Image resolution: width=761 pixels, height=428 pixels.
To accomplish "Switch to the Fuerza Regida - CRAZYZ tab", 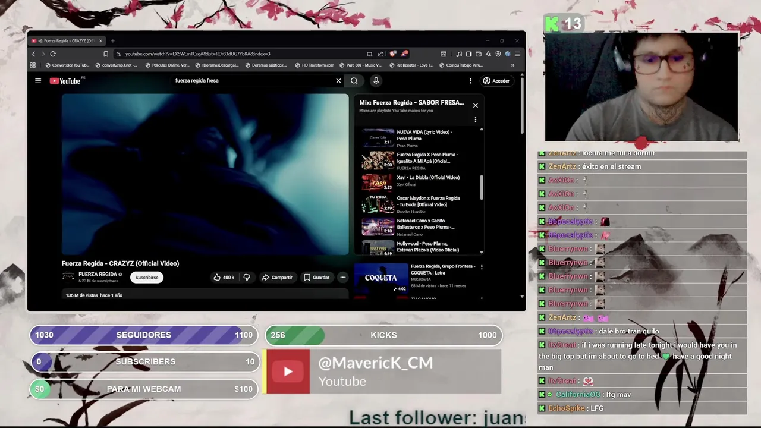I will pyautogui.click(x=67, y=41).
